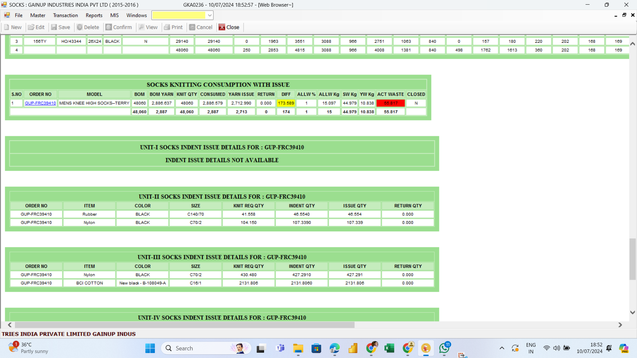
Task: Open the Transaction menu
Action: (65, 15)
